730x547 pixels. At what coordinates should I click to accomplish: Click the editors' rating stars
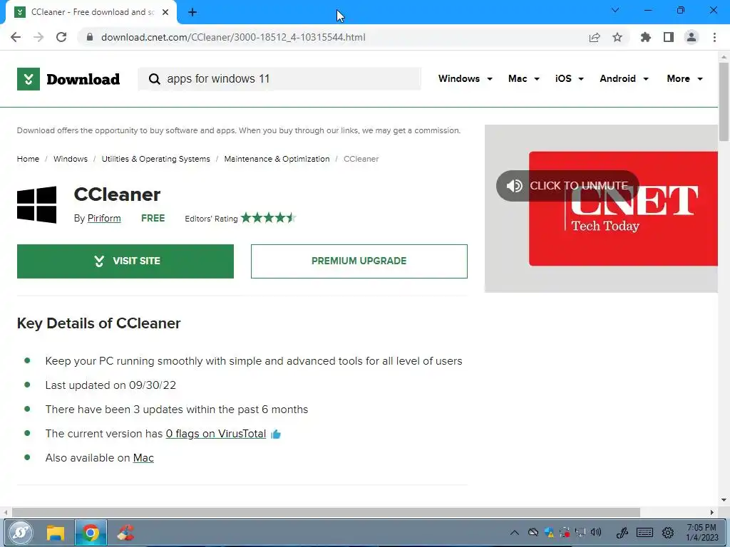click(268, 218)
